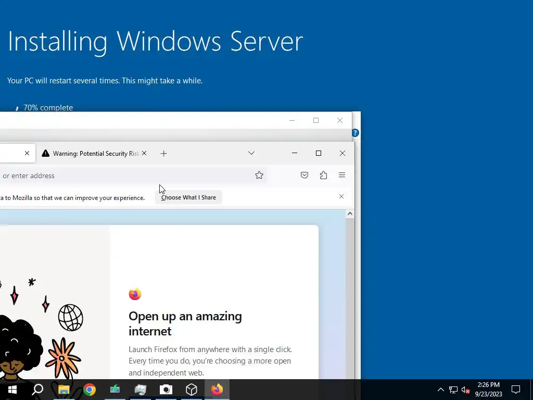The height and width of the screenshot is (400, 533).
Task: Open the cube-shaped taskbar app
Action: [x=192, y=390]
